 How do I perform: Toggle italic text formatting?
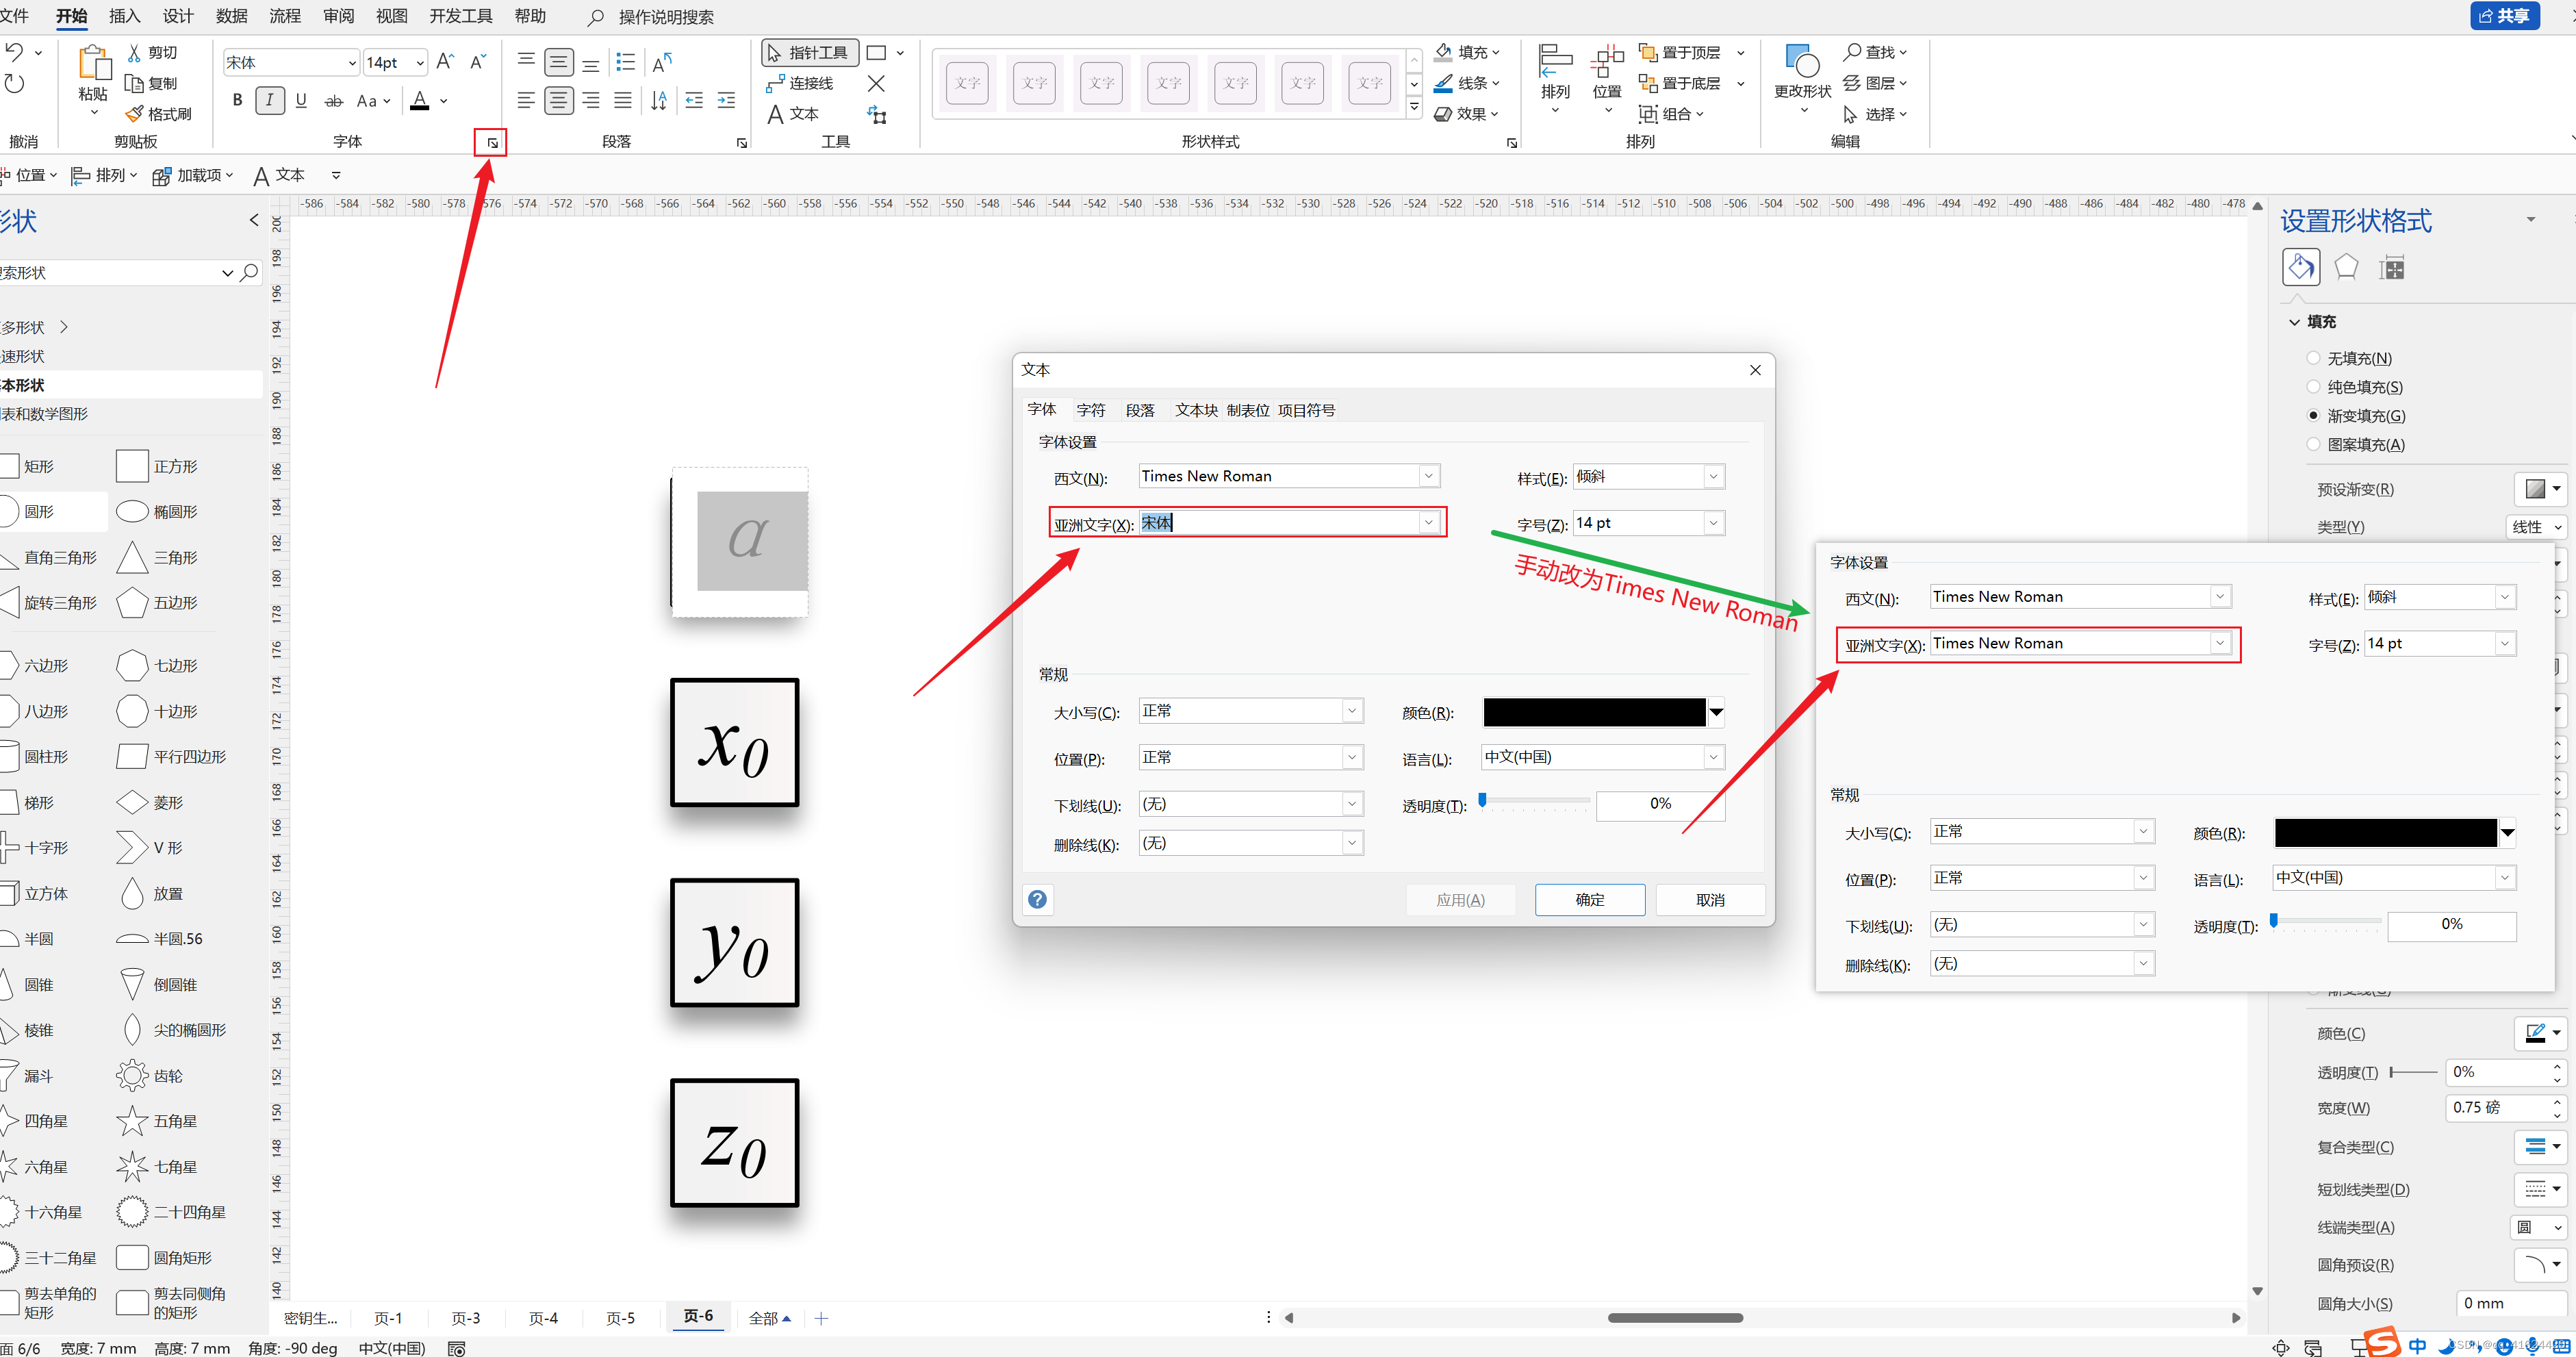269,100
